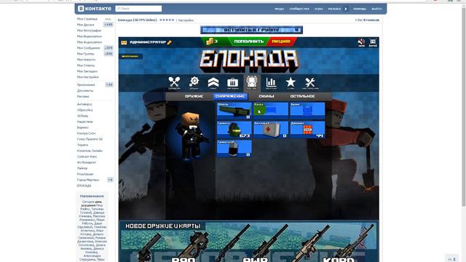Select the Shmel rocket launcher item
This screenshot has height=262, width=466.
tap(234, 111)
